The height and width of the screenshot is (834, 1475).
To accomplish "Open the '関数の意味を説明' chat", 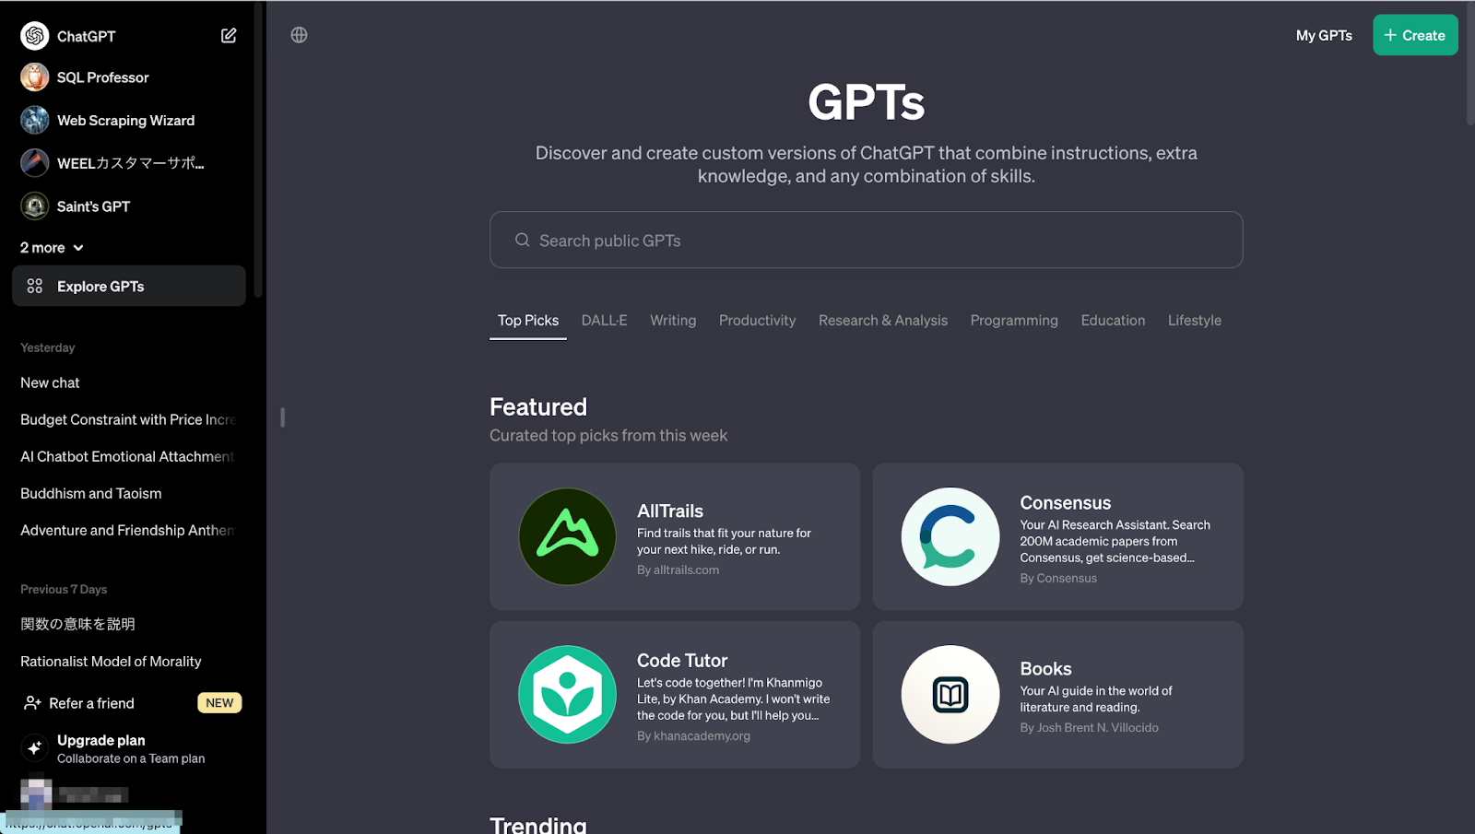I will point(77,624).
